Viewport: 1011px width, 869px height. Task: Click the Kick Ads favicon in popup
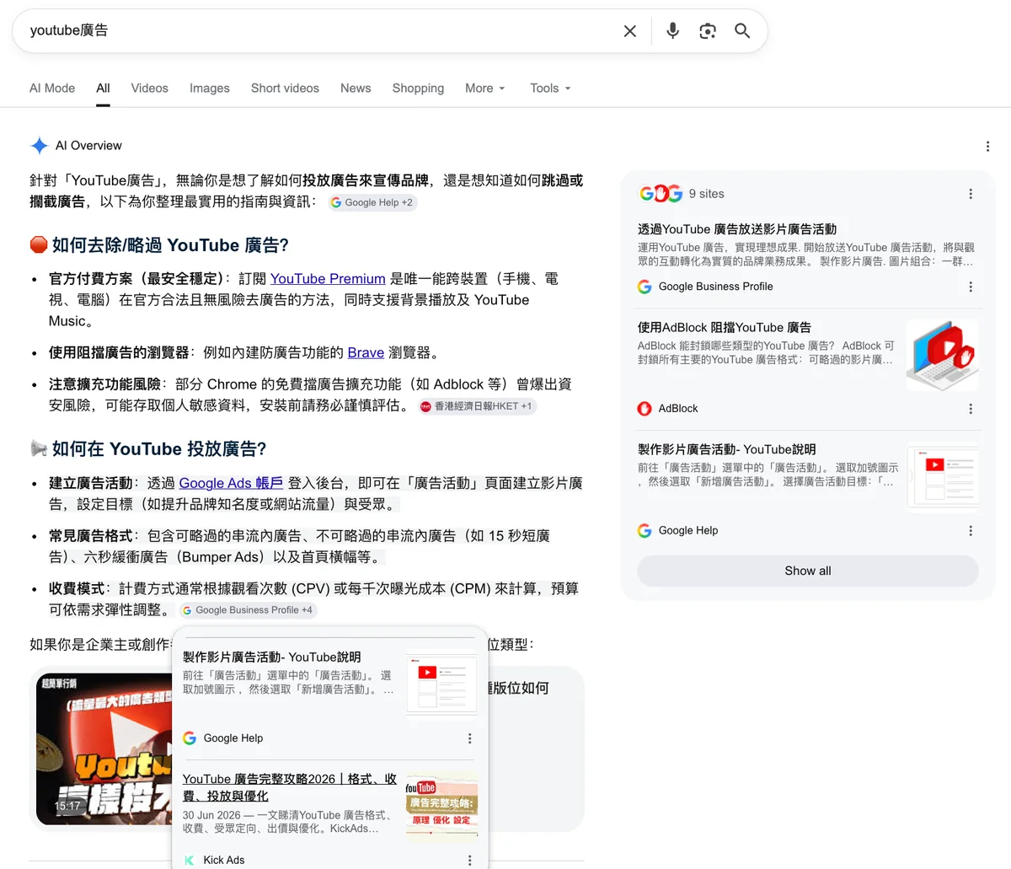[190, 861]
